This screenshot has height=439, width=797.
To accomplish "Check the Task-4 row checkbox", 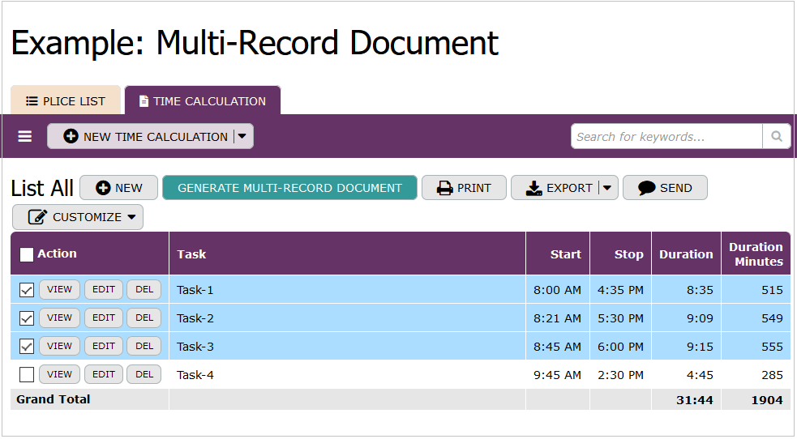I will click(27, 375).
